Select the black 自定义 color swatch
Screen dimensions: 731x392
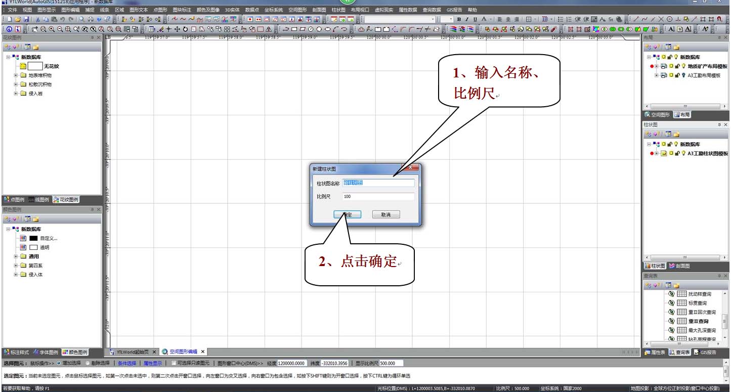click(x=33, y=238)
